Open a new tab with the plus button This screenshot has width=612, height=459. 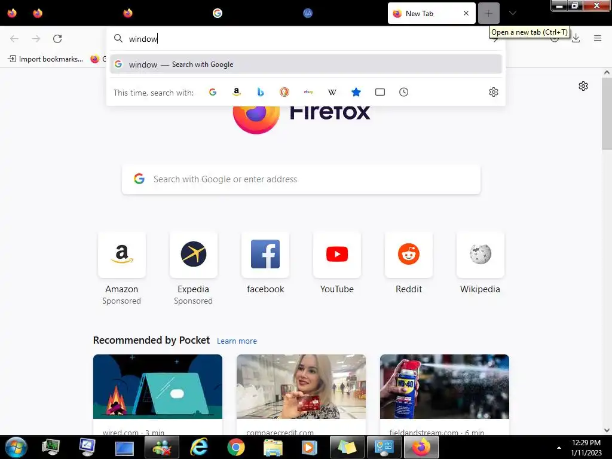point(489,13)
